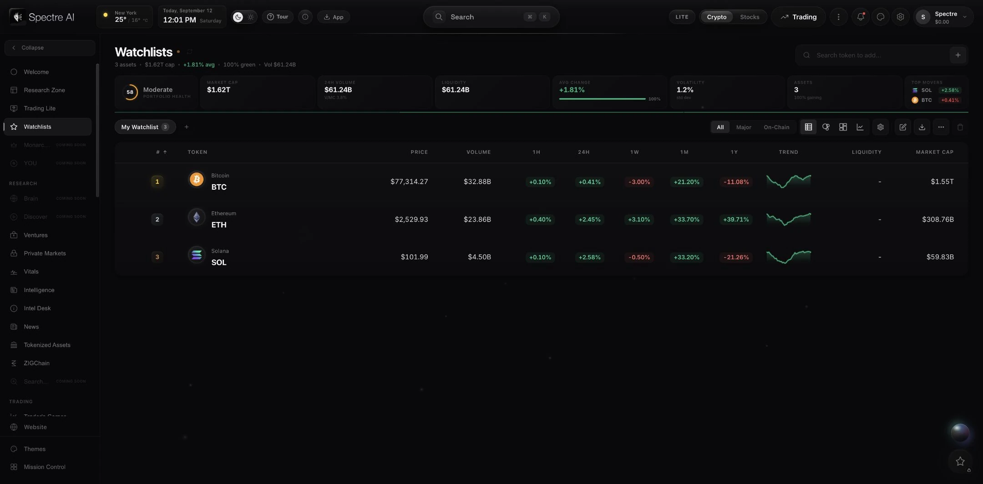Open Intel Desk in sidebar
983x484 pixels.
[48, 308]
